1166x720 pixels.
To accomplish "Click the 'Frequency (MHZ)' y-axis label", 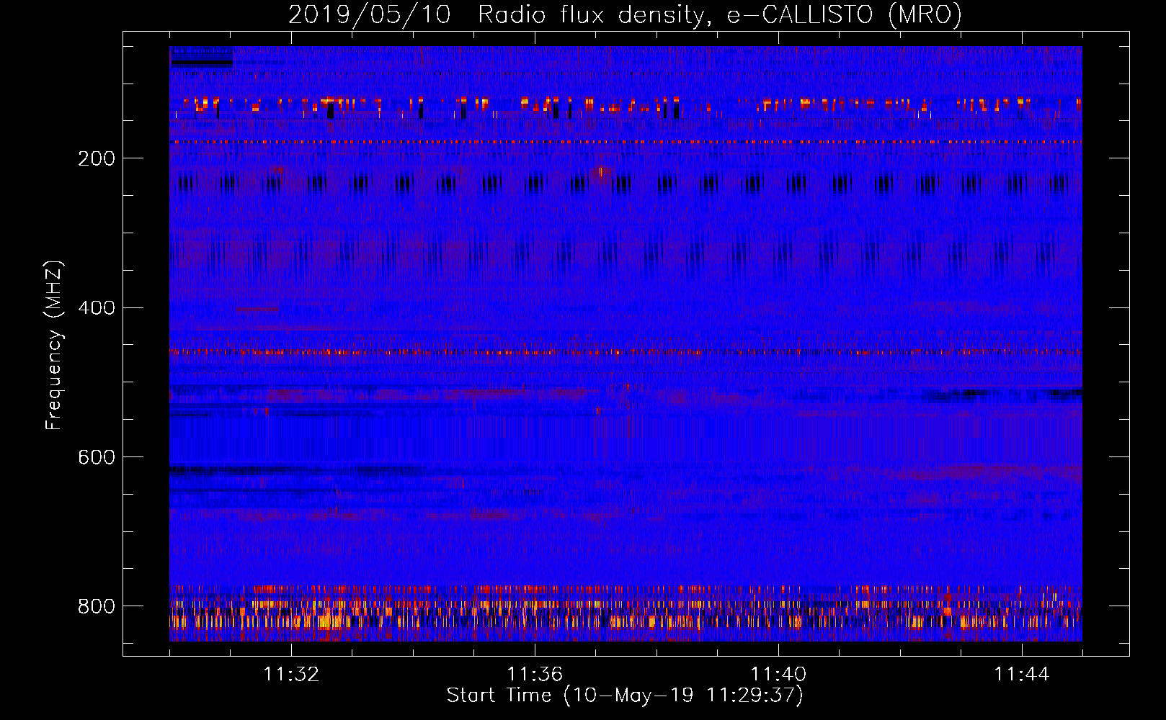I will (54, 345).
